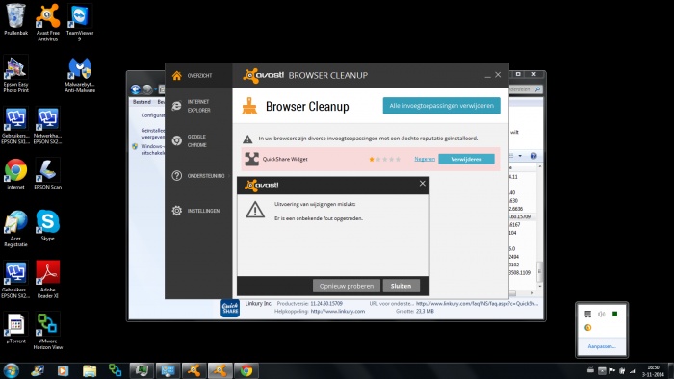Image resolution: width=674 pixels, height=379 pixels.
Task: Click Google Chrome taskbar icon
Action: [x=246, y=370]
